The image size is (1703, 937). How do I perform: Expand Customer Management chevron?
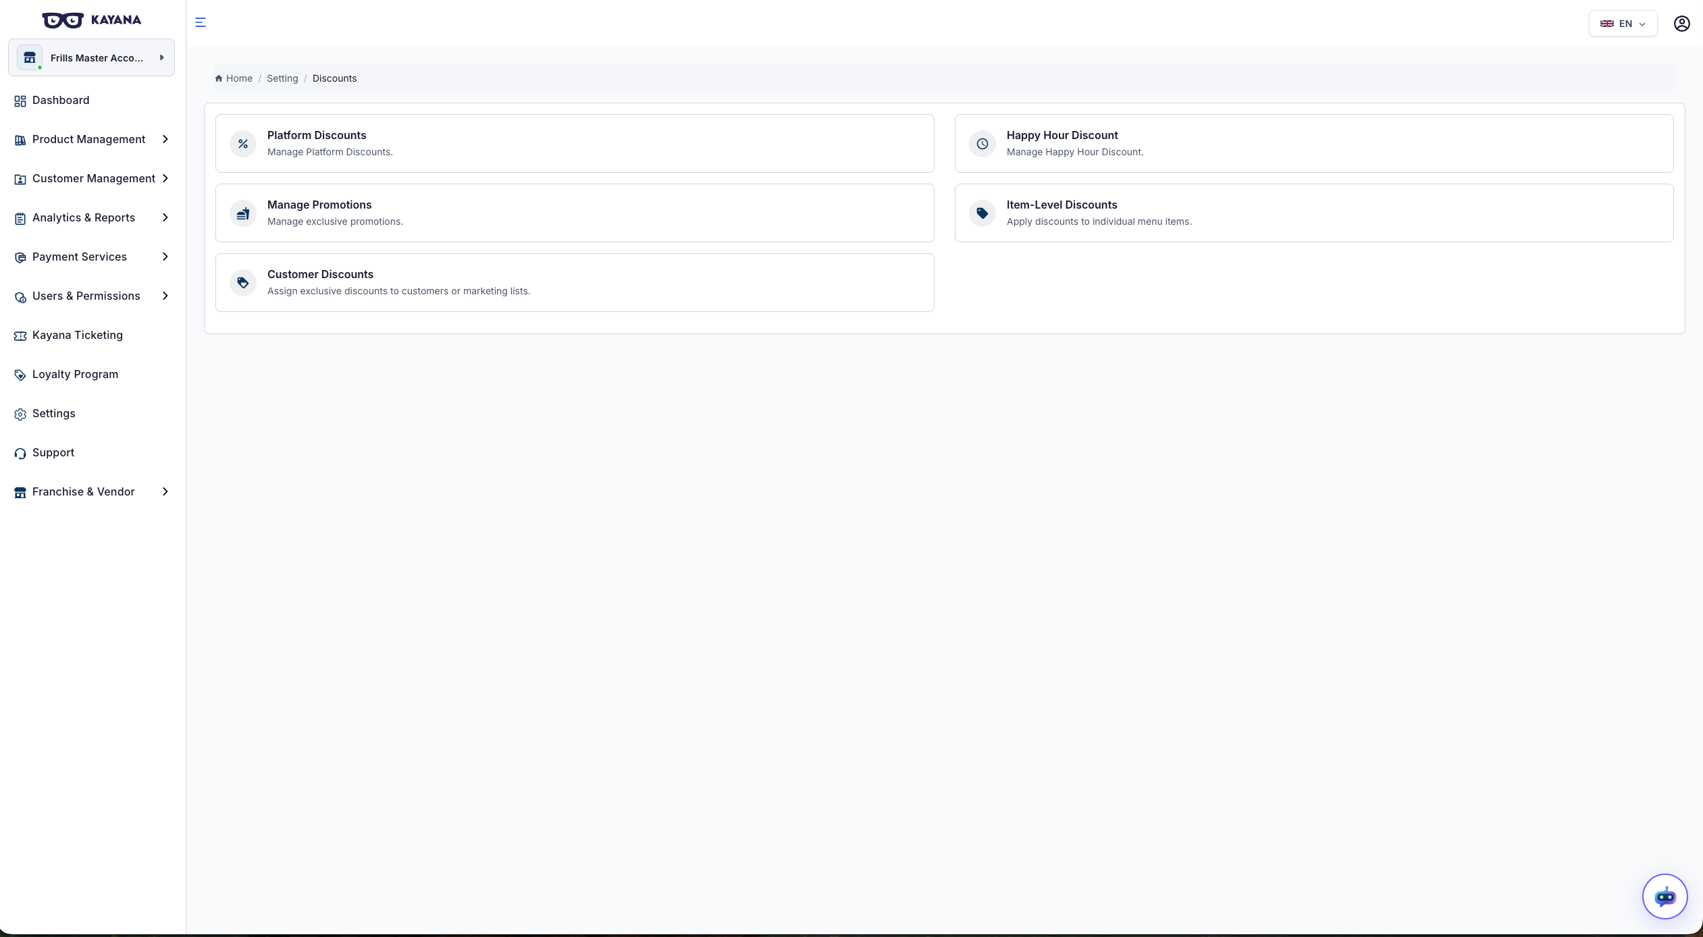pyautogui.click(x=165, y=178)
